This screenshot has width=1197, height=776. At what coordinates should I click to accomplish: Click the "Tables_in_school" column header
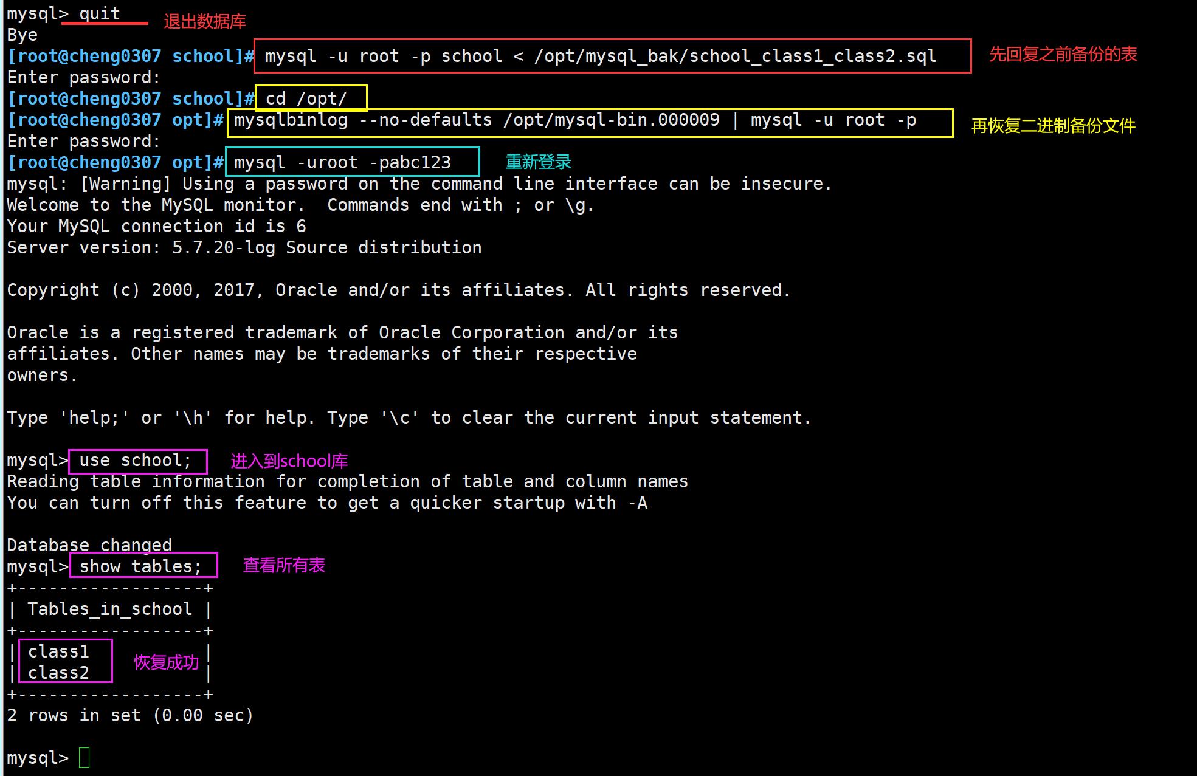(x=110, y=609)
